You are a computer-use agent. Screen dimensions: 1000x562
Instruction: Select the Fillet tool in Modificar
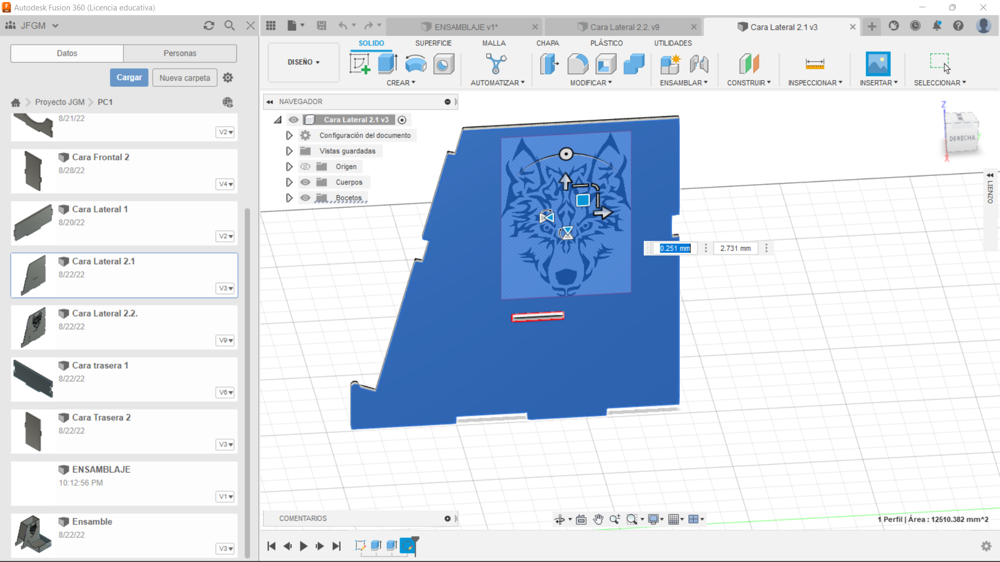coord(578,64)
